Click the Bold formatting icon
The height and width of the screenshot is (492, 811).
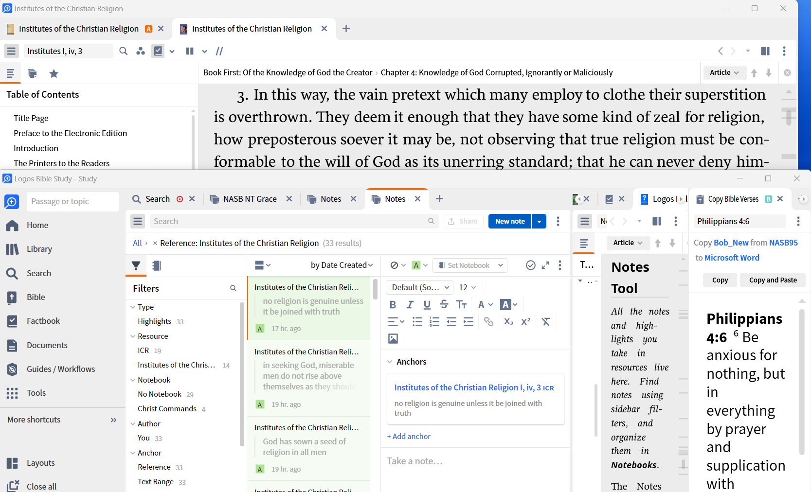pos(393,304)
